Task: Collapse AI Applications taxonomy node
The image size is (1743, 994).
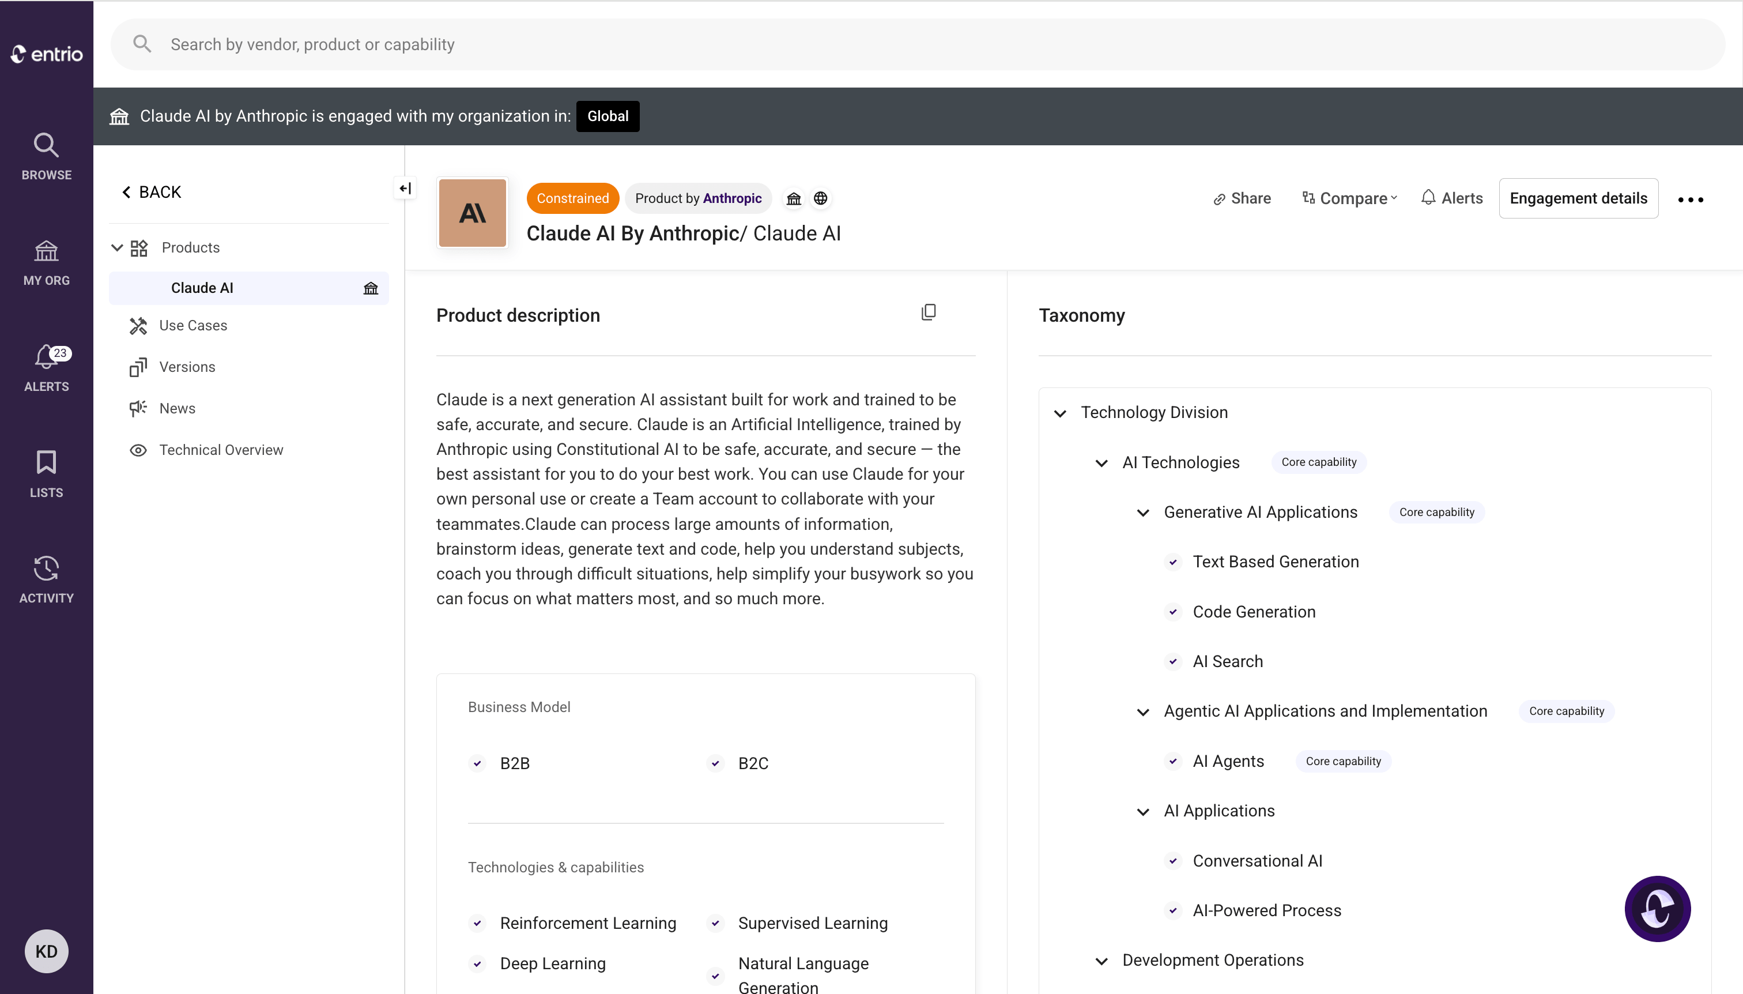Action: [1143, 812]
